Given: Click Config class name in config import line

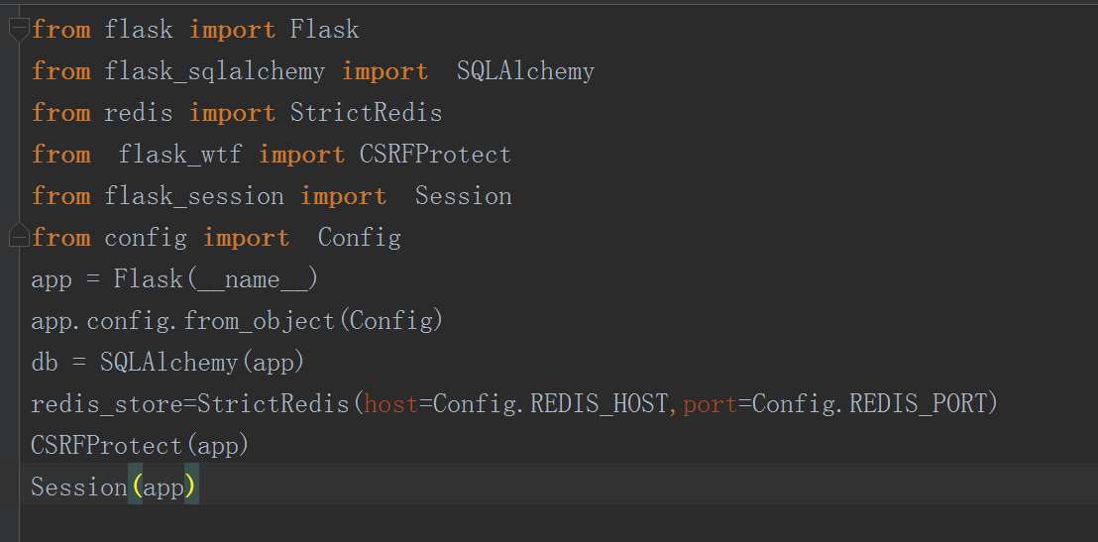Looking at the screenshot, I should pos(359,238).
